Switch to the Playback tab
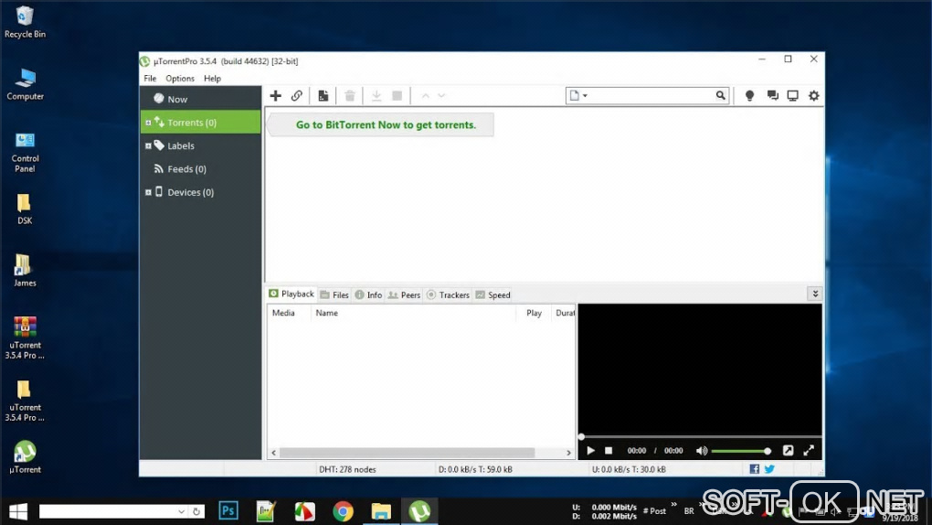 click(x=291, y=294)
